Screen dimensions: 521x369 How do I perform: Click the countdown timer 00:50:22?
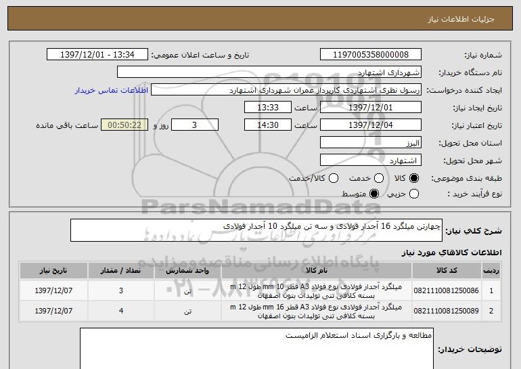pyautogui.click(x=124, y=125)
